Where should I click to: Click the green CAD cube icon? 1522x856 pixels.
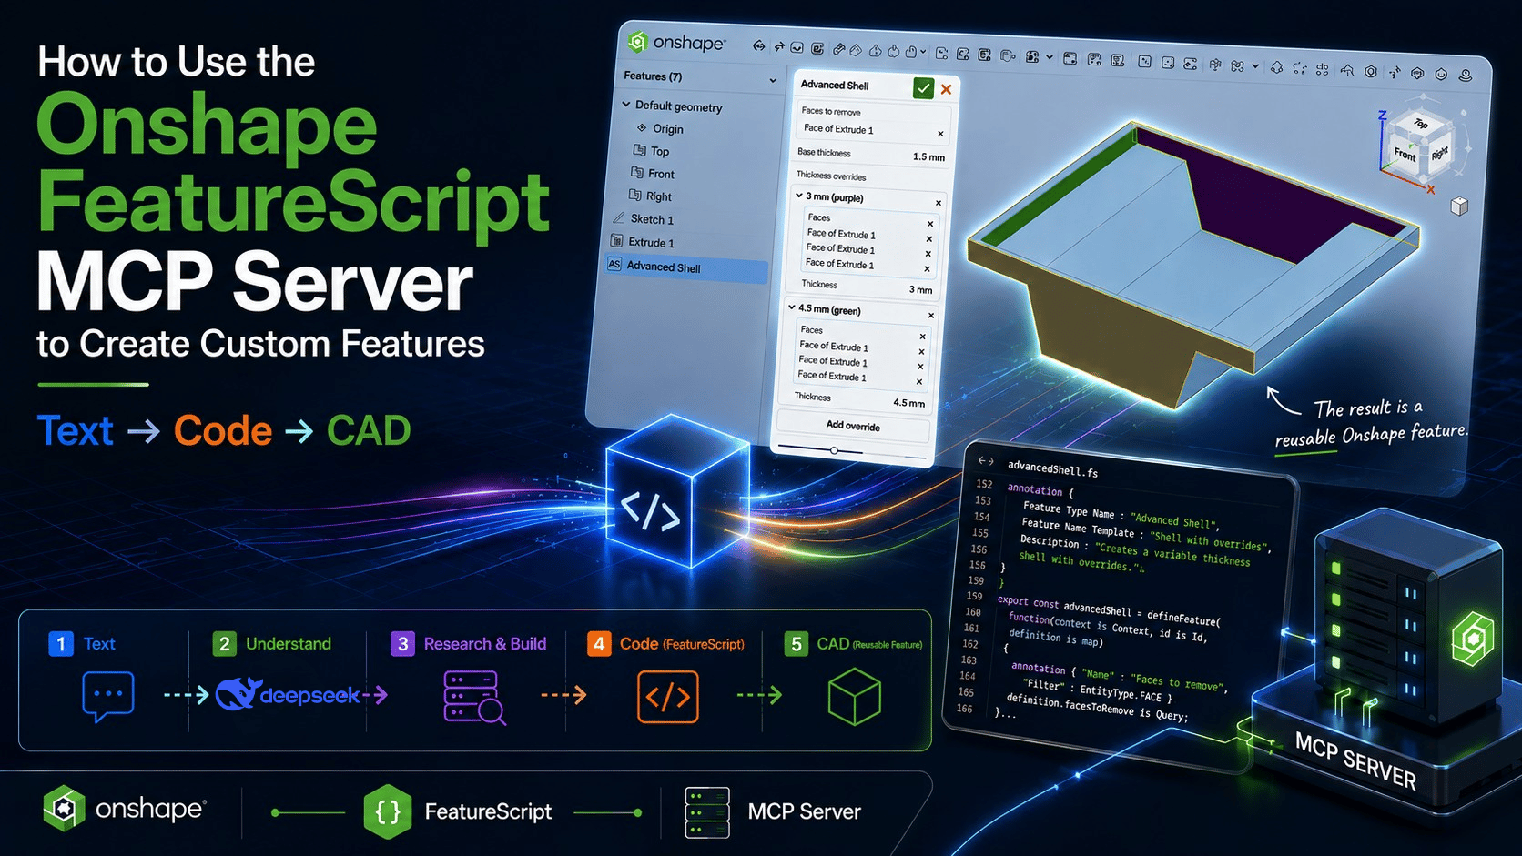[x=854, y=697]
